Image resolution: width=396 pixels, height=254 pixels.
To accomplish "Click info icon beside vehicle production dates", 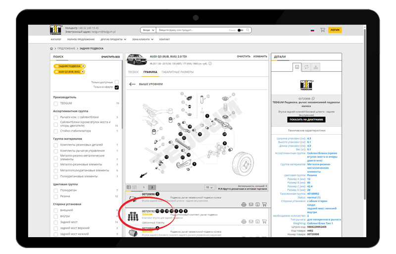I will pyautogui.click(x=210, y=63).
